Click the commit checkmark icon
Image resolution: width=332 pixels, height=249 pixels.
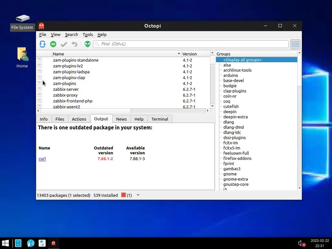pyautogui.click(x=64, y=44)
